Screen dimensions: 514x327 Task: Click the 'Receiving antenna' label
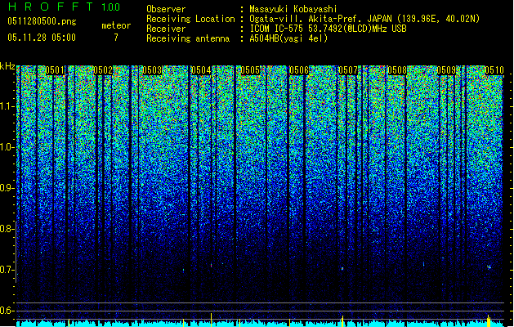pos(188,38)
